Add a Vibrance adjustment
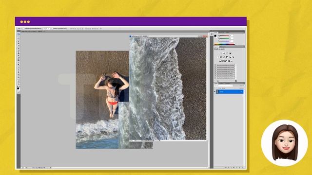The height and width of the screenshot is (175, 312). click(218, 57)
